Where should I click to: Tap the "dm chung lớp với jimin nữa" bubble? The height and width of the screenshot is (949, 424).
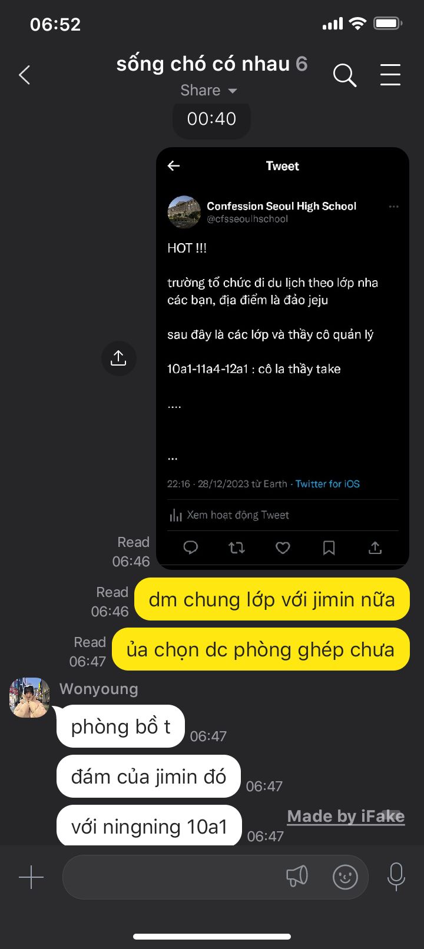pos(272,599)
